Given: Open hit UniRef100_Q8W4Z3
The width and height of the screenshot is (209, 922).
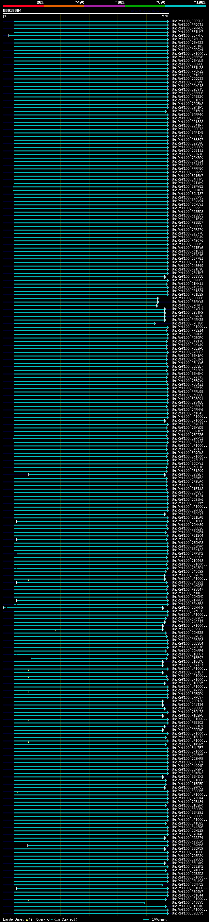Looking at the screenshot, I should tap(187, 43).
